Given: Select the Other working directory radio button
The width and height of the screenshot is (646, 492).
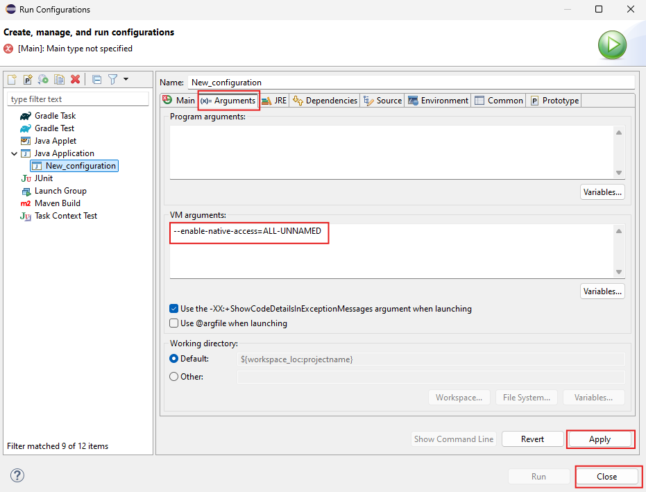Looking at the screenshot, I should 174,377.
